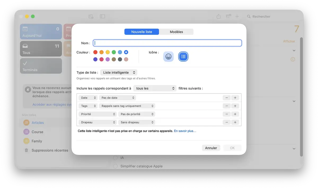The image size is (318, 188).
Task: Open the 'Pas de date' dropdown
Action: (117, 98)
